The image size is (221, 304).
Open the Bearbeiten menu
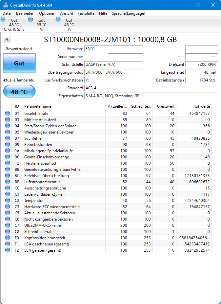coord(25,13)
